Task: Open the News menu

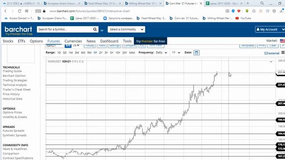Action: (x=91, y=41)
